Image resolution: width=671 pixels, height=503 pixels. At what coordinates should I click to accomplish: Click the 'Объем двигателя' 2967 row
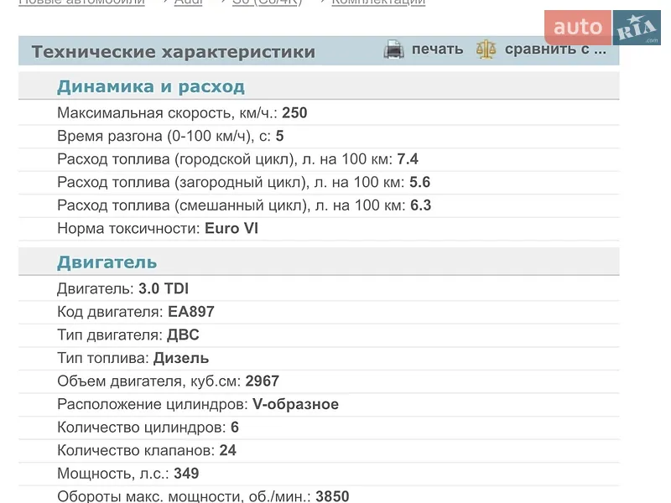pos(319,381)
